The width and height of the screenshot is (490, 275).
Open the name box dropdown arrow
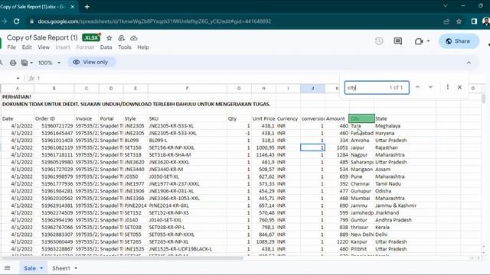click(18, 78)
